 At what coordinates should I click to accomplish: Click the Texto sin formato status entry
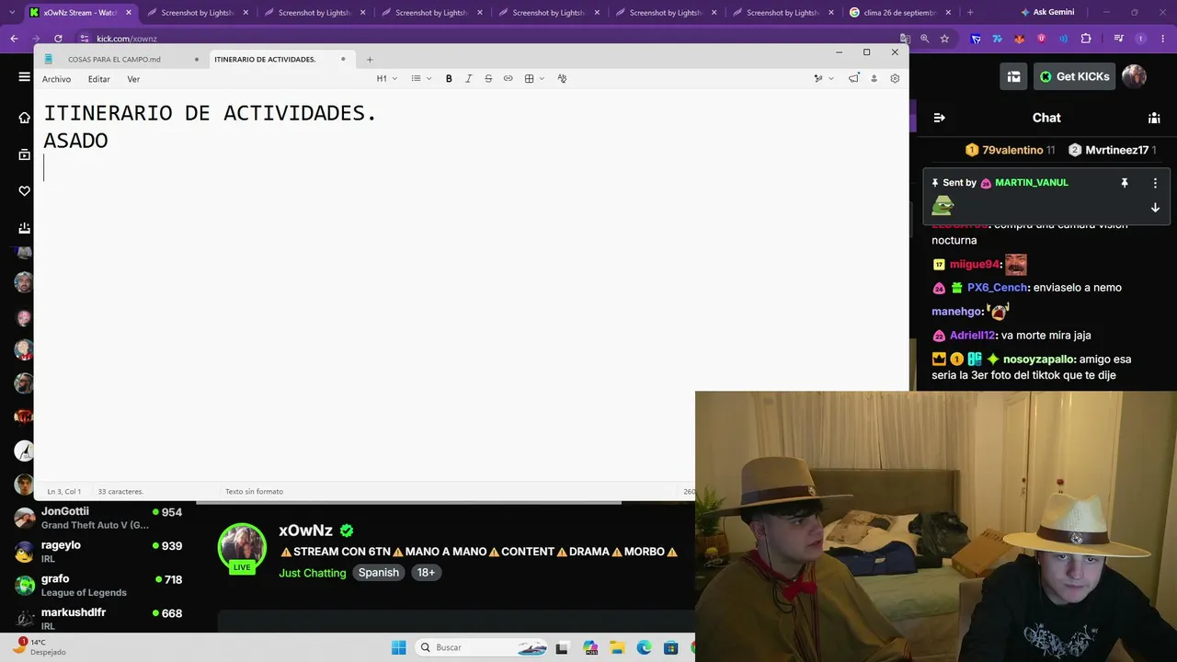pos(254,492)
